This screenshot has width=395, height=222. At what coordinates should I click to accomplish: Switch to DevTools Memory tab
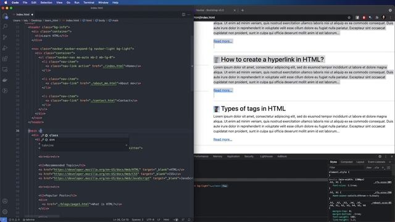[x=218, y=156]
